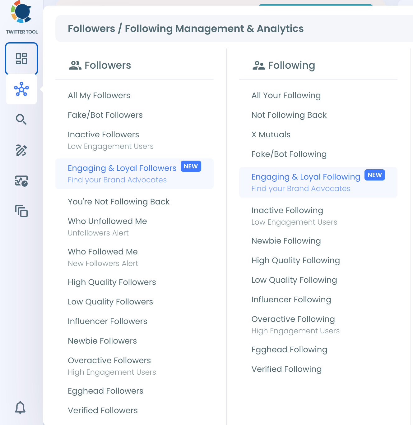Click the Twitter Tool circular logo
Image resolution: width=413 pixels, height=425 pixels.
coord(21,12)
